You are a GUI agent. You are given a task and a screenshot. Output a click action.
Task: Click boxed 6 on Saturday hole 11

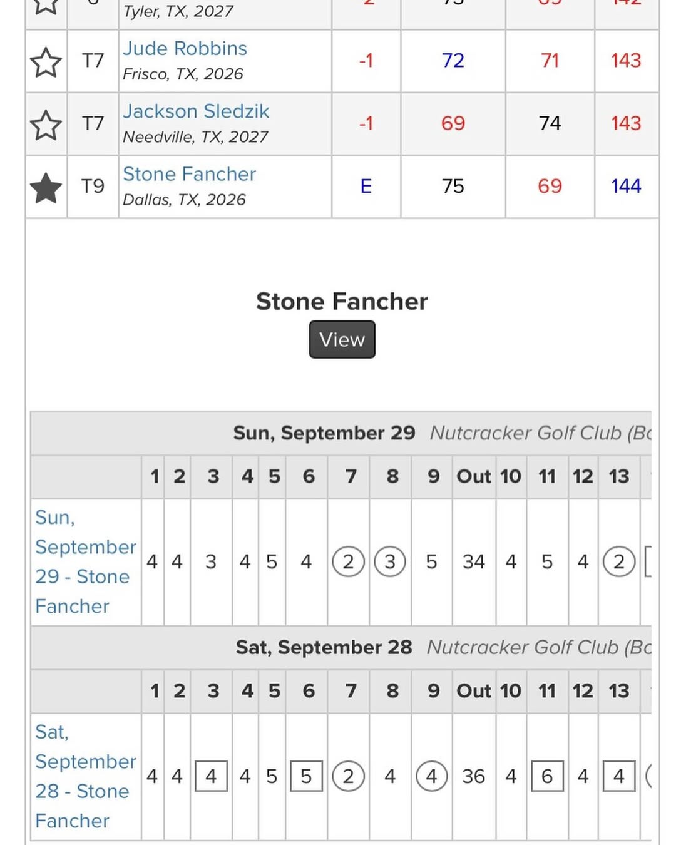(547, 776)
